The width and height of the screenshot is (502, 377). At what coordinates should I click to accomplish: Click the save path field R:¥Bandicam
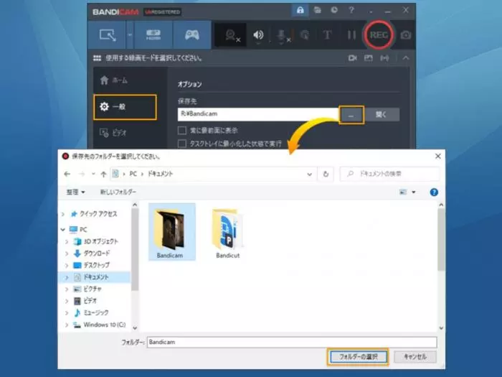(x=258, y=114)
